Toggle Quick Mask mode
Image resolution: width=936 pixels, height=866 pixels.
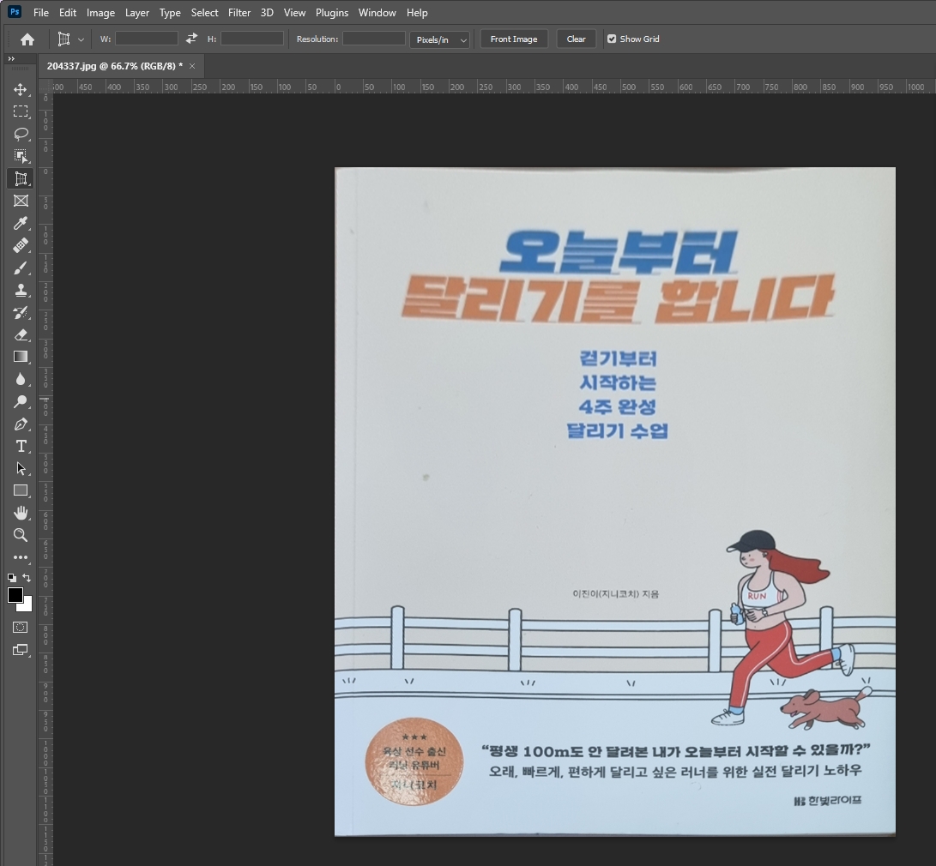click(x=21, y=628)
